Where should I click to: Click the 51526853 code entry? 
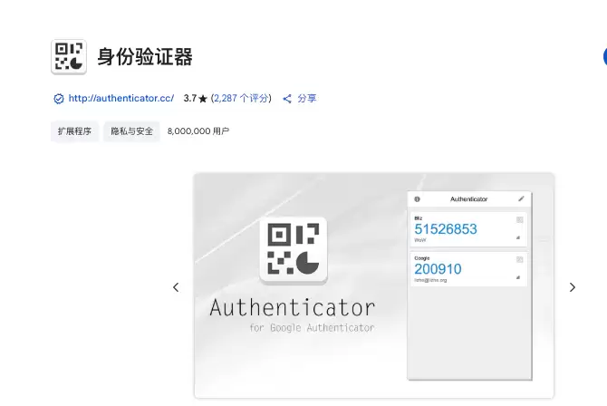tap(468, 229)
